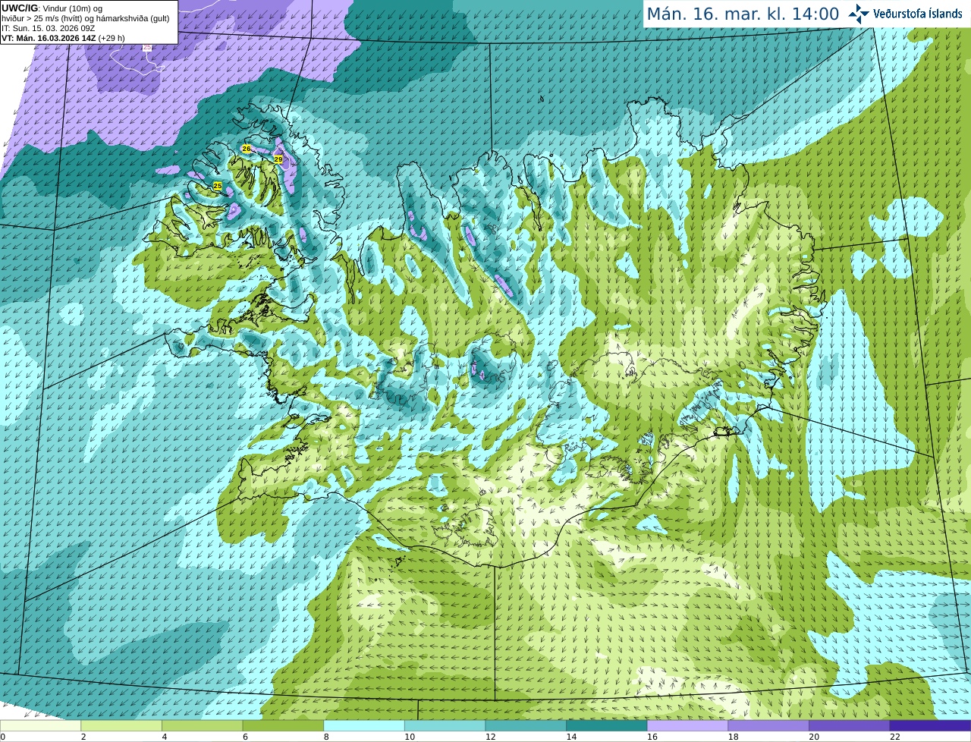
Task: Click the scale label '18'
Action: coord(734,737)
